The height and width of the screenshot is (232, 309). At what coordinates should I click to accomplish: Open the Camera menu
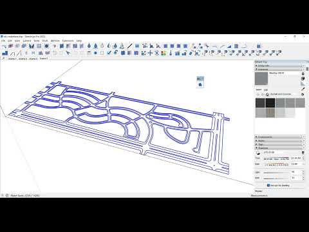click(27, 41)
